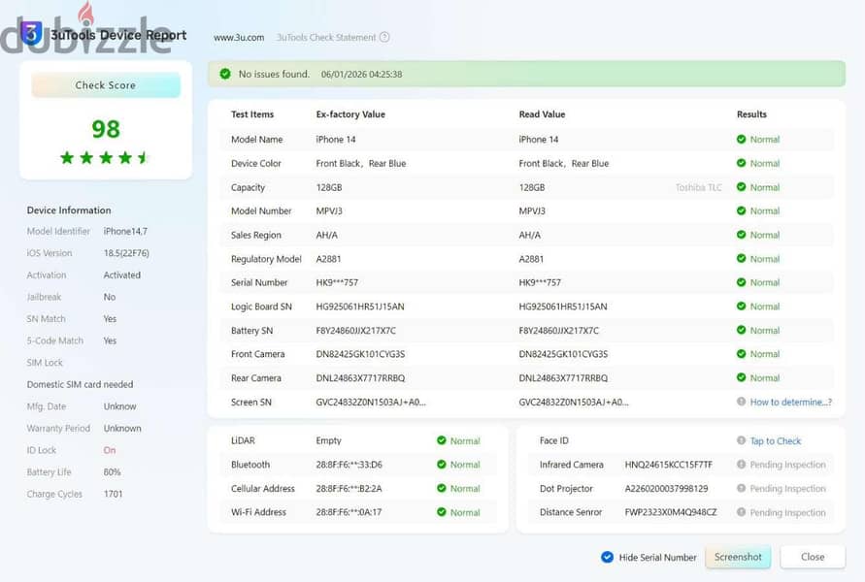Click the Normal check icon in Bluetooth row
This screenshot has height=582, width=865.
[442, 465]
